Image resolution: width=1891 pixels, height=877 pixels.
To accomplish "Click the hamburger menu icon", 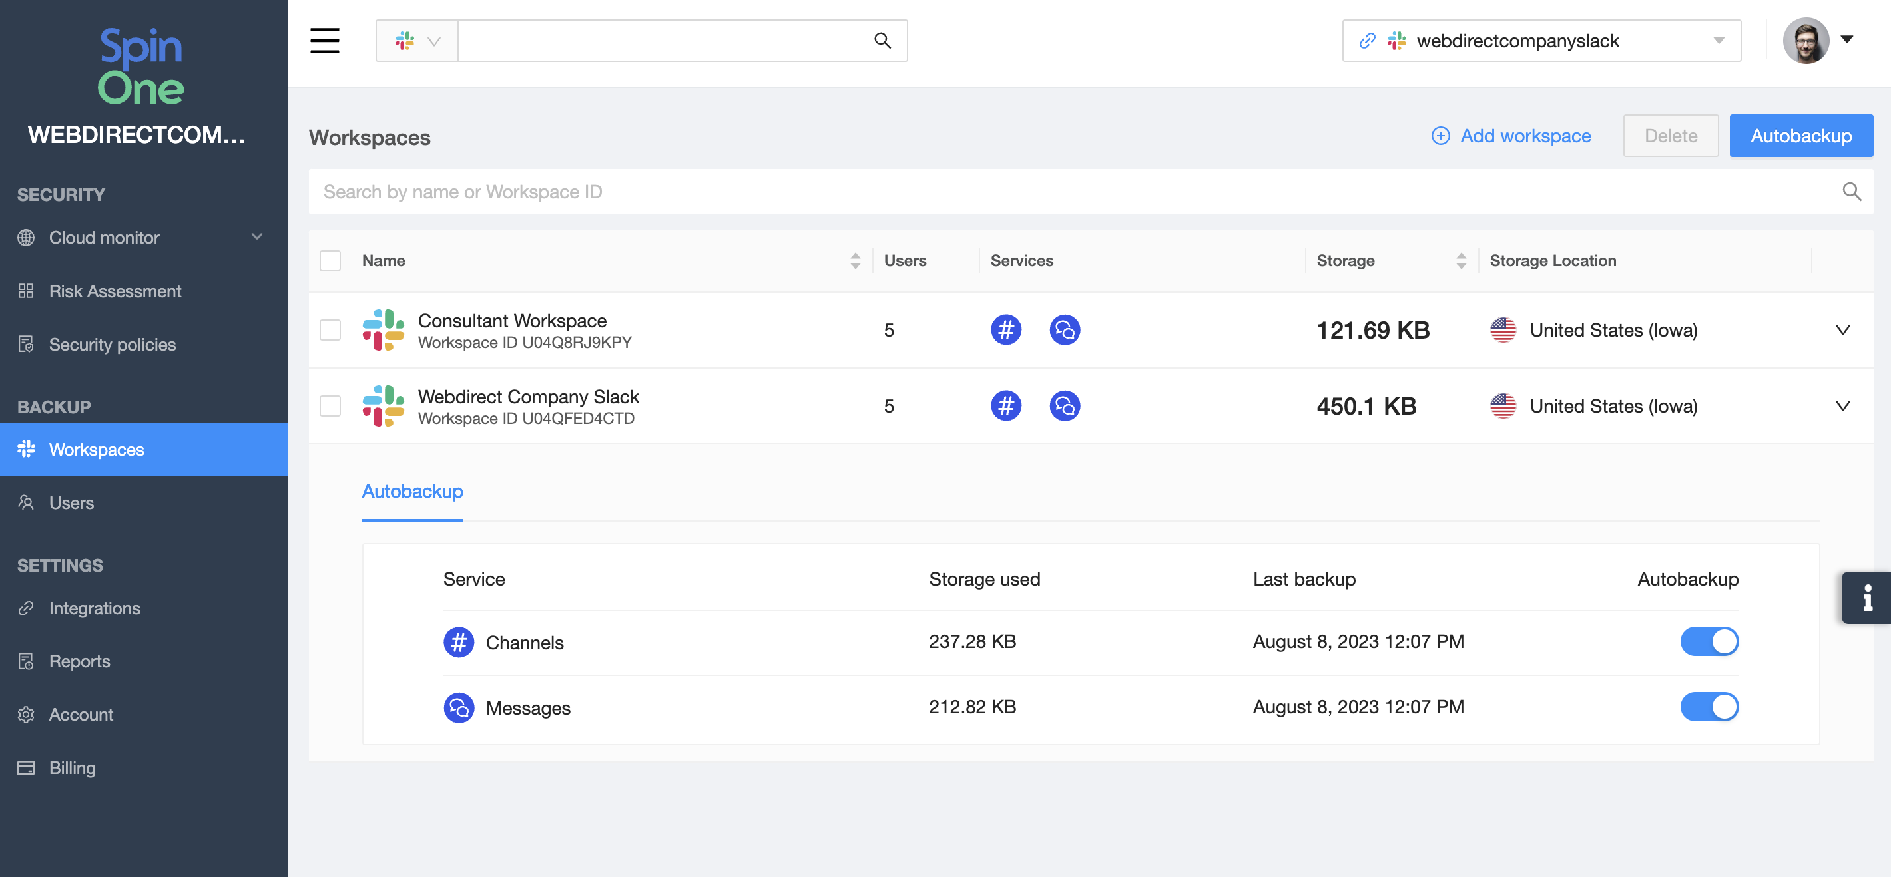I will [324, 41].
